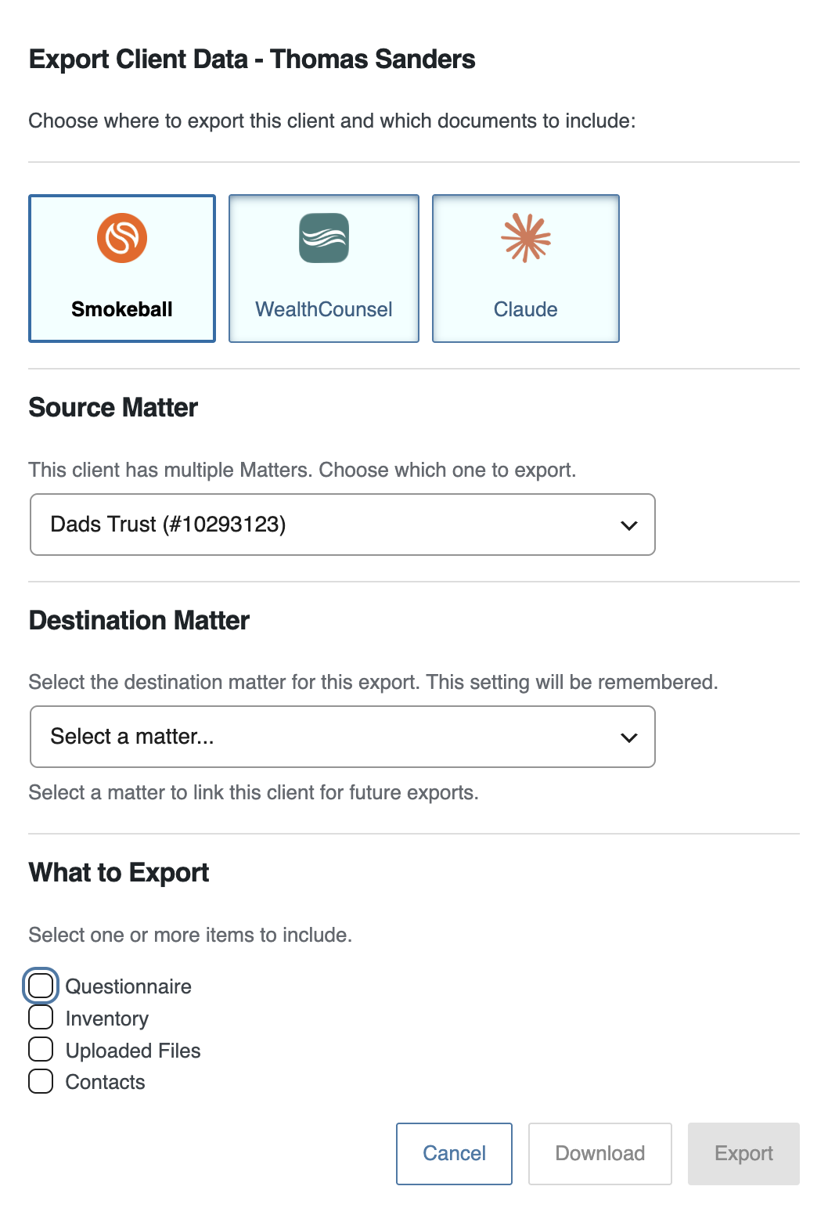Choose the WealthCounsel wave logo tile
Screen dimensions: 828x1215
[324, 269]
